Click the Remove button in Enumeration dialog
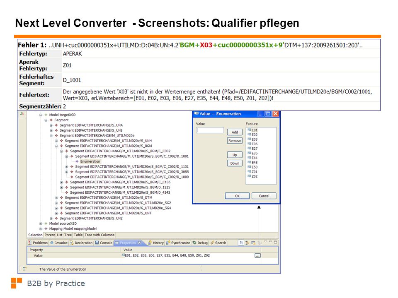Viewport: 398px width, 298px height. pyautogui.click(x=235, y=141)
